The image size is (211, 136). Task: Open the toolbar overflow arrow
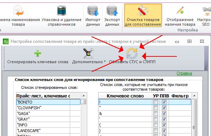click(206, 68)
